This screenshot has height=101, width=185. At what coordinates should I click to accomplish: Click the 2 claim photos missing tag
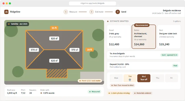click(119, 93)
